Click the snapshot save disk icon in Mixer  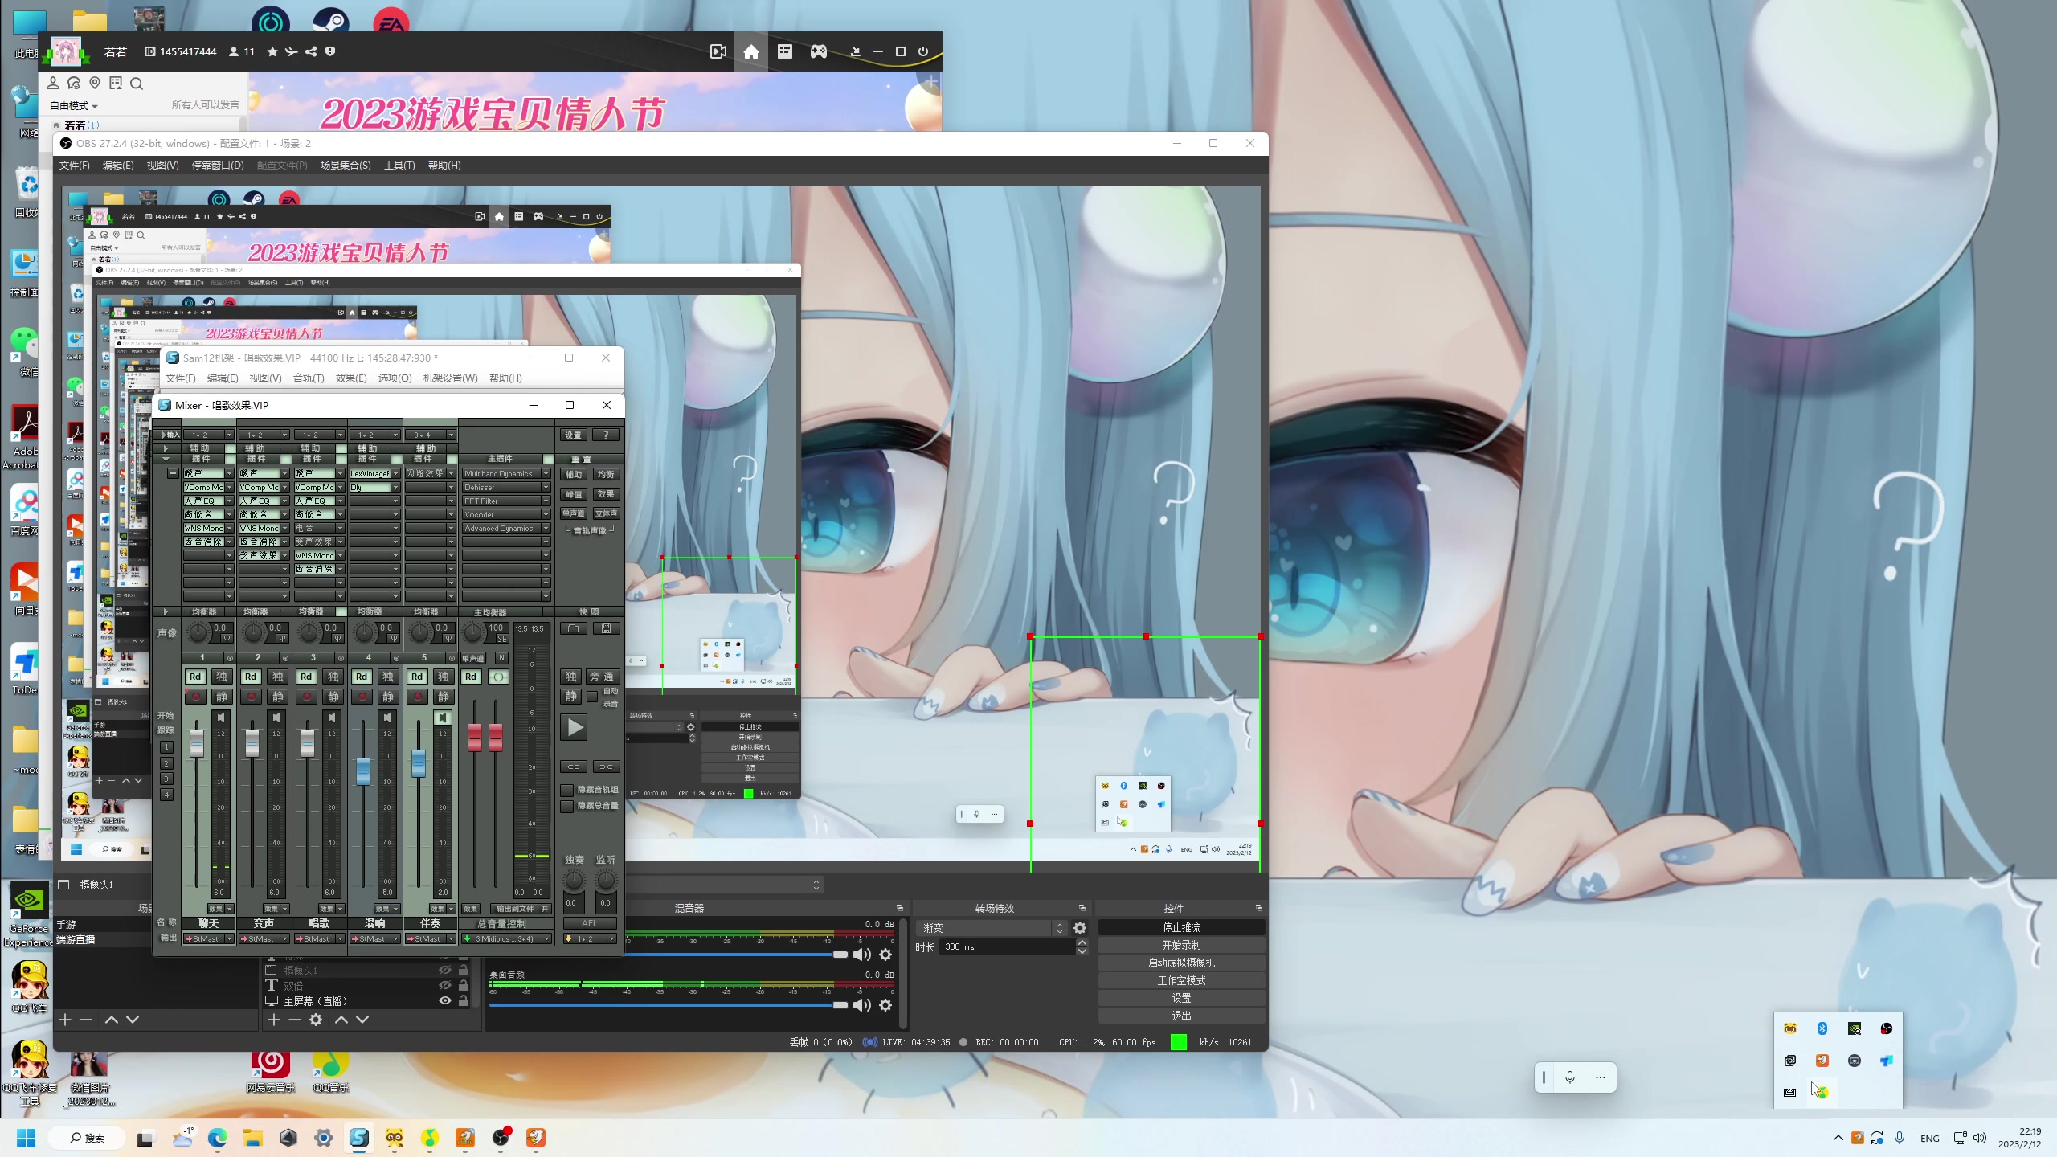pyautogui.click(x=606, y=628)
